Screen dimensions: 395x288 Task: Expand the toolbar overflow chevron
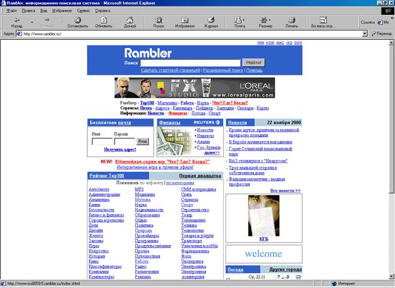coord(392,18)
